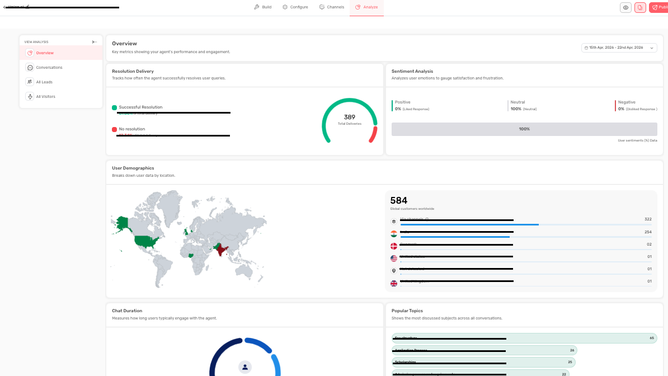Click the 100% neutral sentiment bar

click(x=524, y=129)
